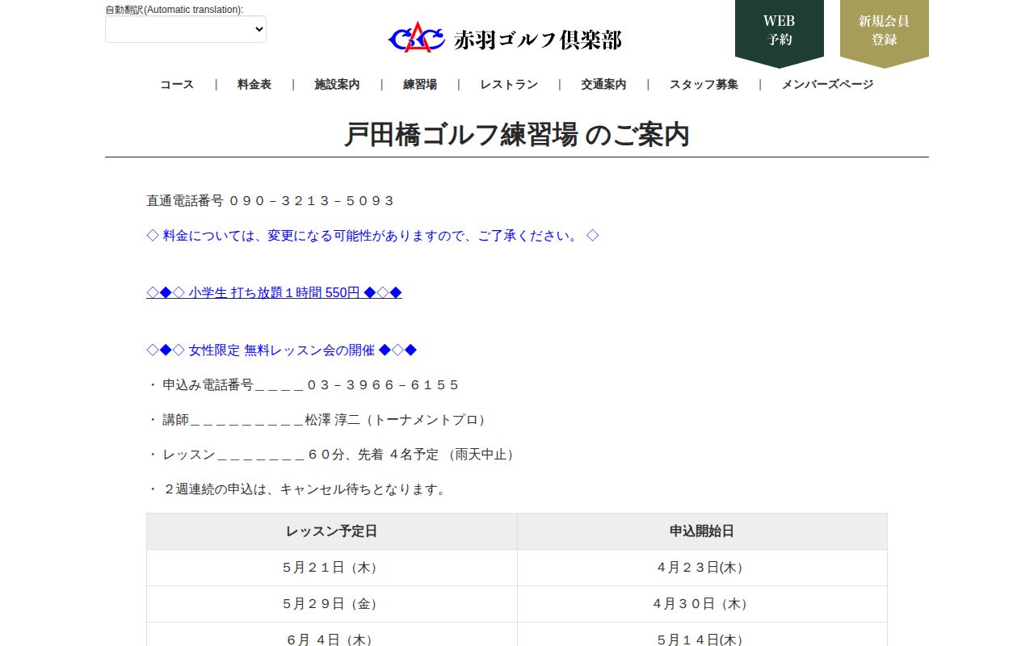Open the コース menu item
The height and width of the screenshot is (646, 1034).
coord(177,84)
